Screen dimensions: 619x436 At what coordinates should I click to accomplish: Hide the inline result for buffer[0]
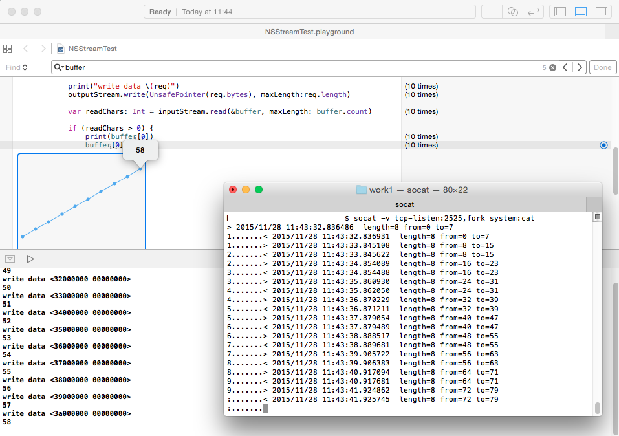click(603, 145)
